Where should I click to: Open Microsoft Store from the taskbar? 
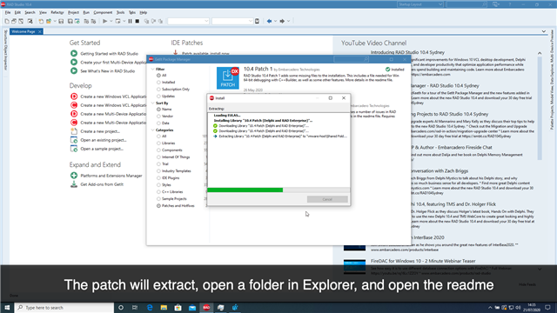pyautogui.click(x=178, y=308)
